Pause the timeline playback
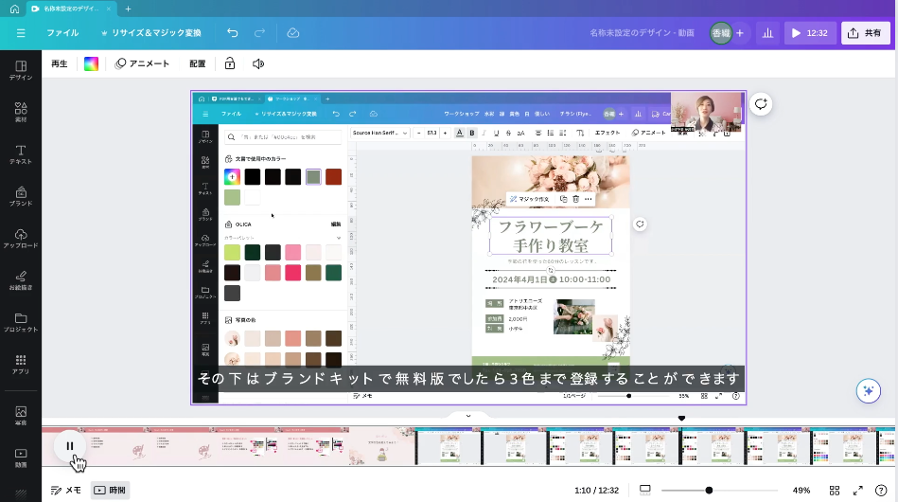Image resolution: width=898 pixels, height=502 pixels. pos(70,446)
